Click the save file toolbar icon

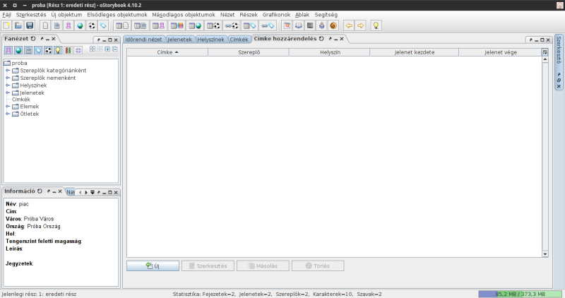29,25
